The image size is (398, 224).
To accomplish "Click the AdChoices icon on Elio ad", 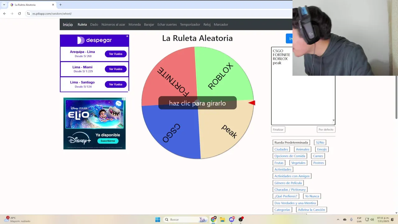I will tap(123, 99).
